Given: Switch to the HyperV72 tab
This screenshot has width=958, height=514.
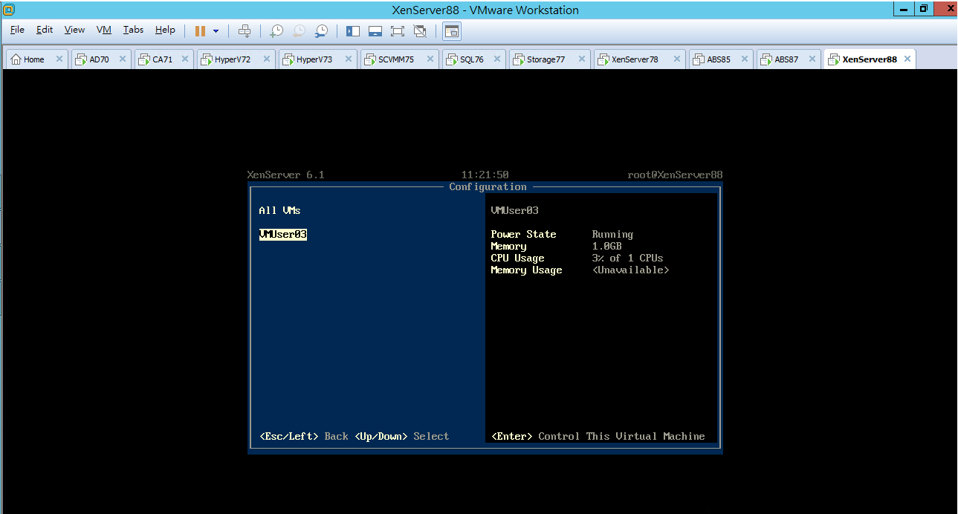Looking at the screenshot, I should coord(233,59).
